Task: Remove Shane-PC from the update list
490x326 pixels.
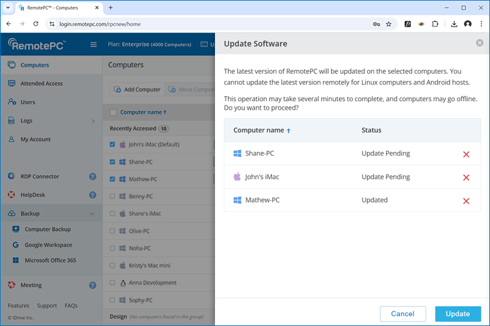Action: (466, 154)
